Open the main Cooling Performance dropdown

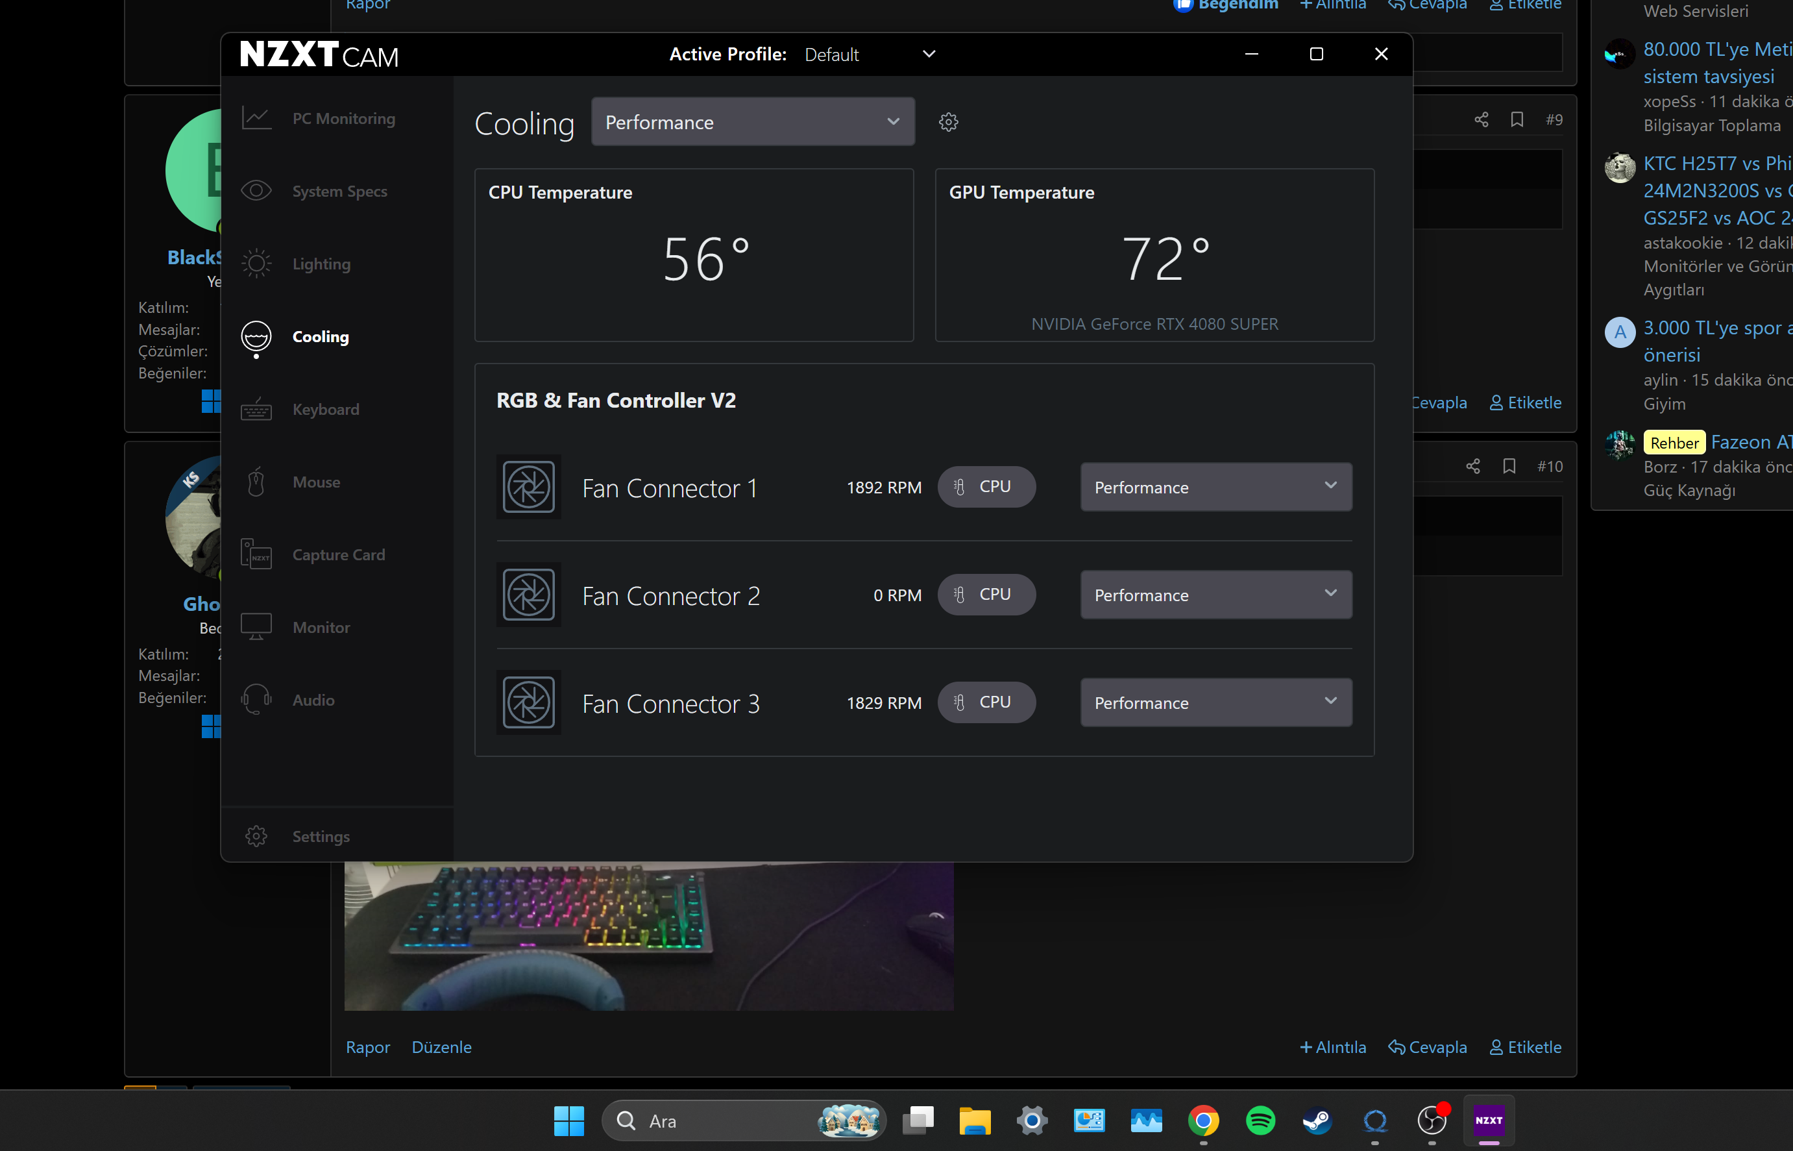tap(752, 122)
